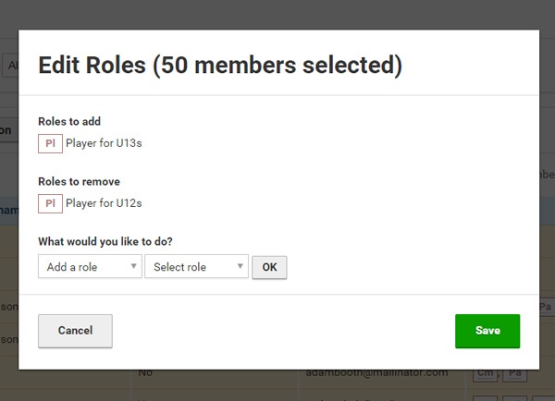Cancel the Edit Roles dialog
Viewport: 555px width, 401px height.
pos(76,331)
